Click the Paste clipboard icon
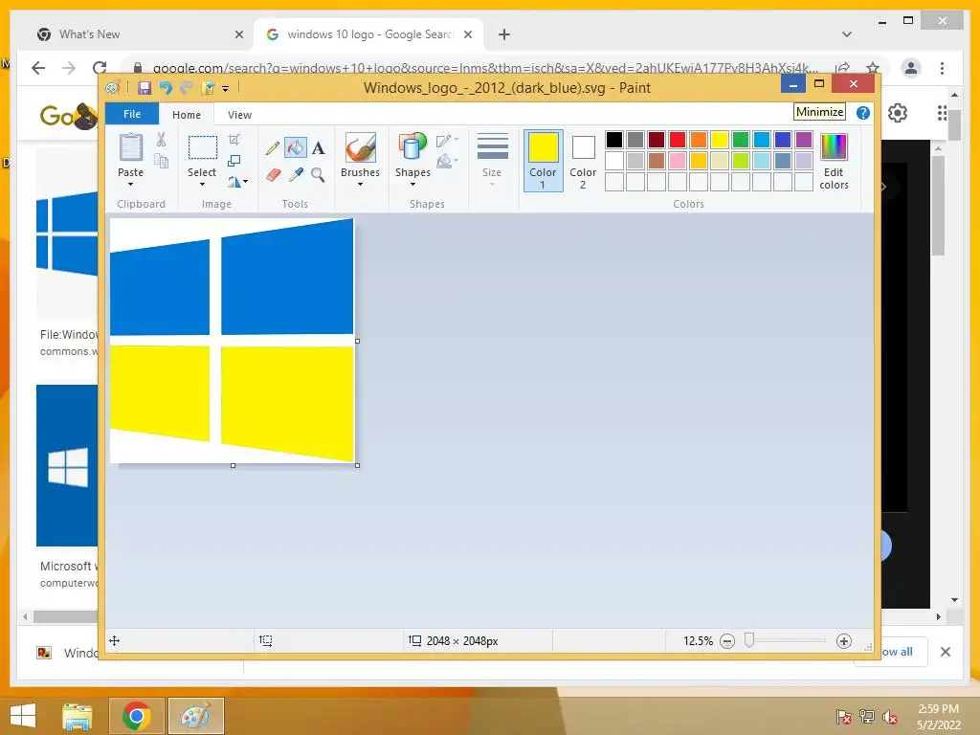 [130, 148]
